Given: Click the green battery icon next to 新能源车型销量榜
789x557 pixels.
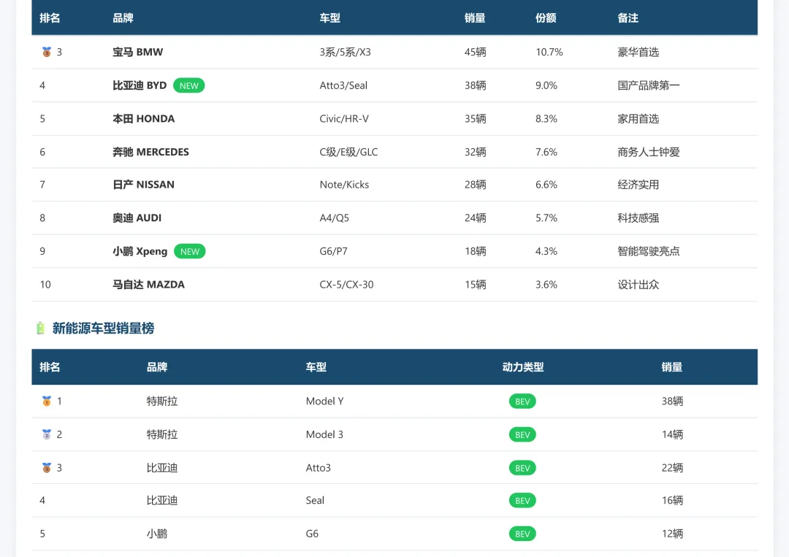Looking at the screenshot, I should point(40,329).
